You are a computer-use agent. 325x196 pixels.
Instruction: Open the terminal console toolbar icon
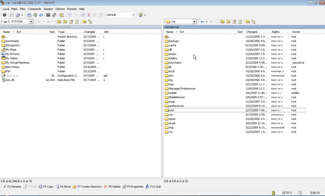[48, 15]
